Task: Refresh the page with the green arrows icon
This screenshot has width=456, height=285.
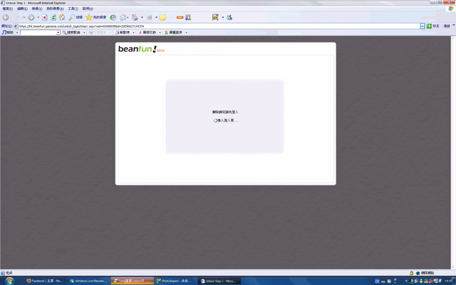Action: coord(53,17)
